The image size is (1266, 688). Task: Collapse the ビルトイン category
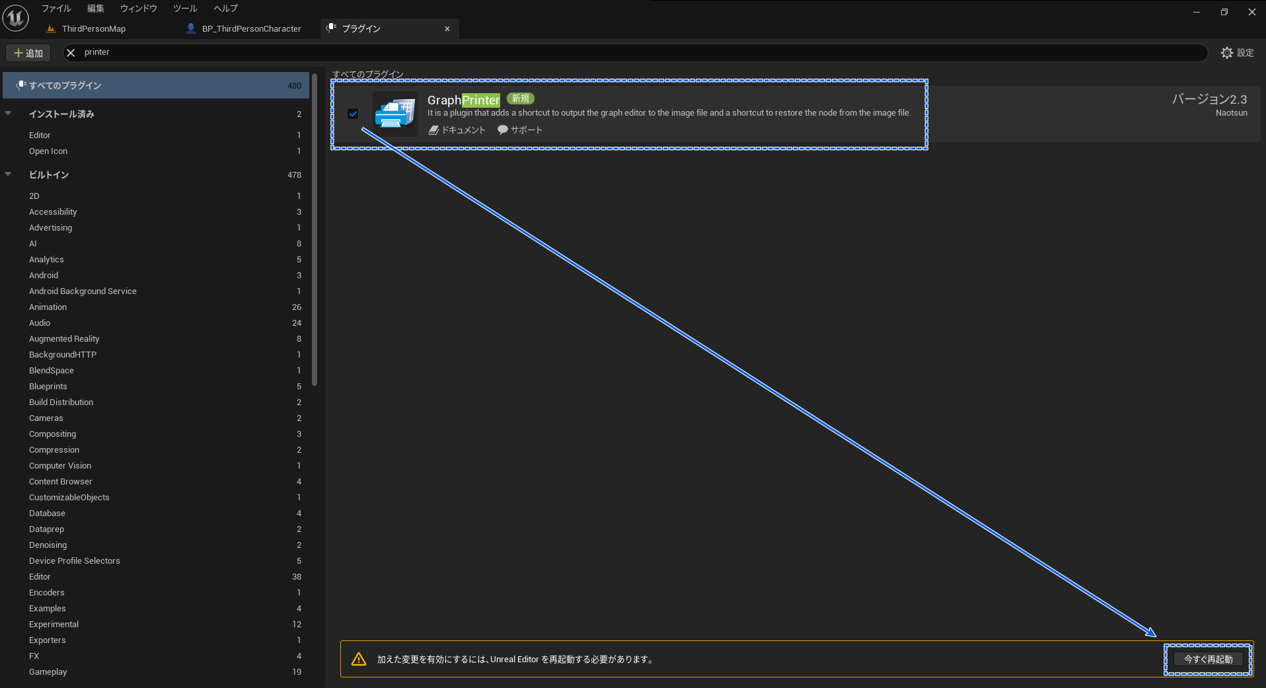[9, 174]
